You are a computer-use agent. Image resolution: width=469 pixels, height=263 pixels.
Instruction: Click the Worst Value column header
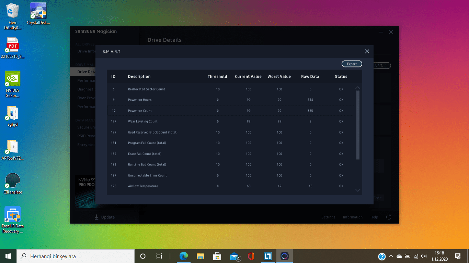coord(279,76)
